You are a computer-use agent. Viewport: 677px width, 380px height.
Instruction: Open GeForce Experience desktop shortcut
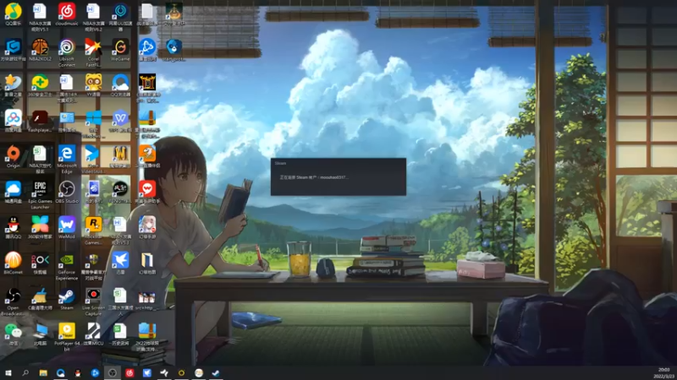point(67,265)
